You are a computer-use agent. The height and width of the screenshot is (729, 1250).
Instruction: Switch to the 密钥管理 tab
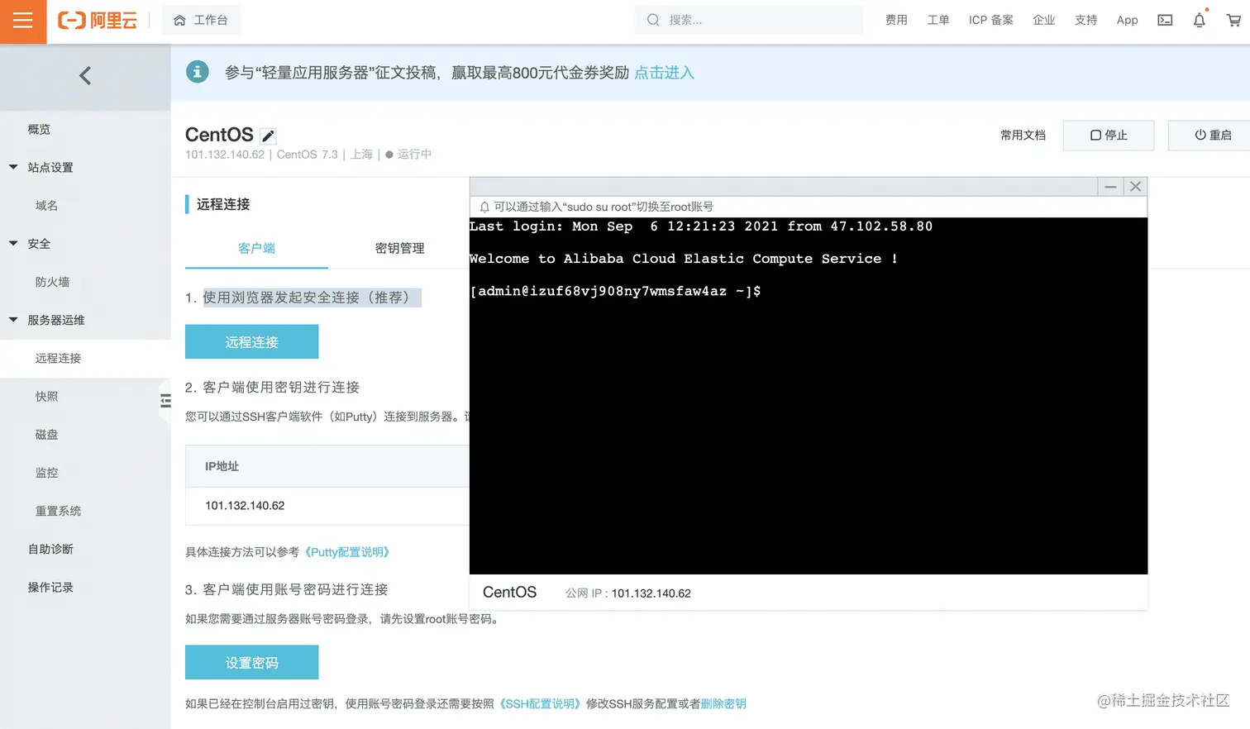point(399,248)
